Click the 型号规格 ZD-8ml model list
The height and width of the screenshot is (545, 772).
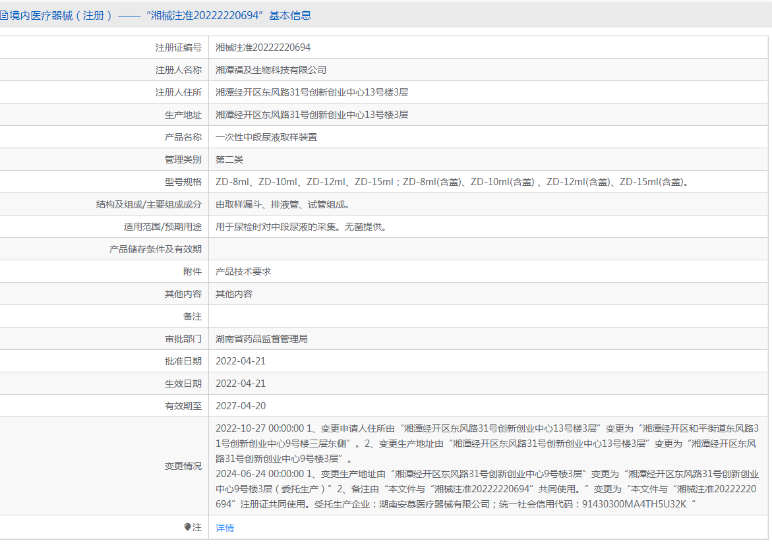point(452,182)
